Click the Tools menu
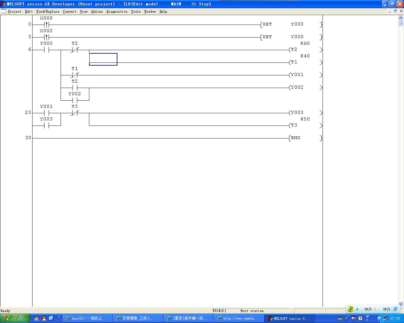 tap(136, 11)
